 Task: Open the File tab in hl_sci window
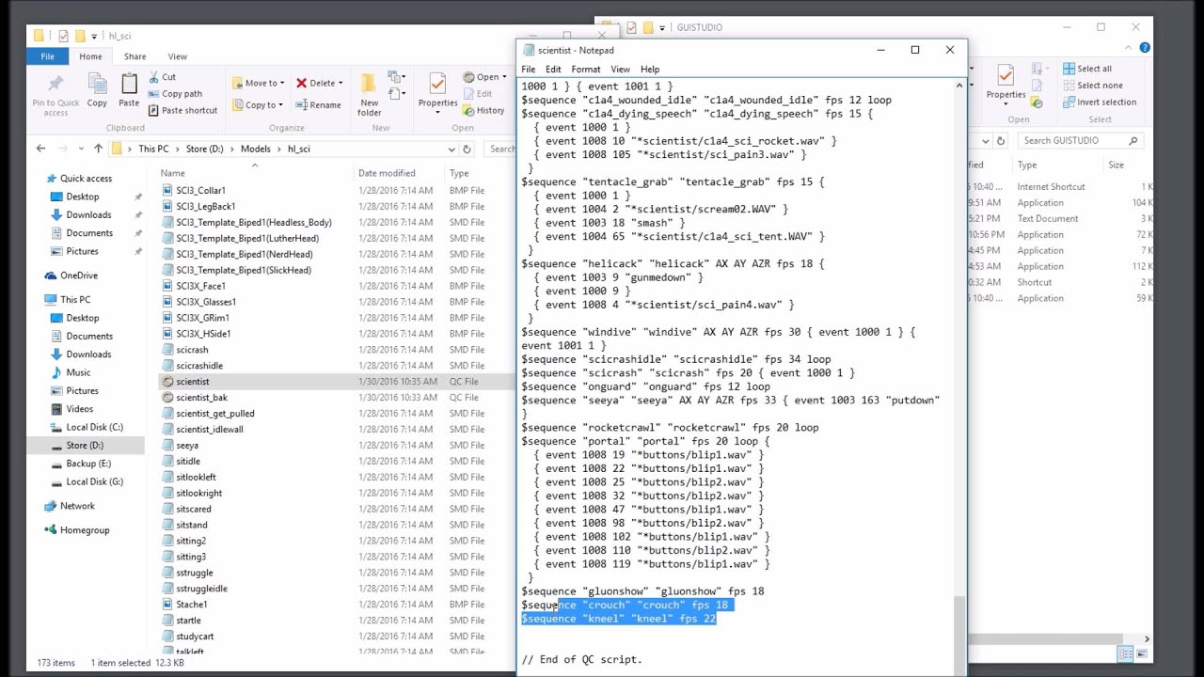click(x=47, y=56)
